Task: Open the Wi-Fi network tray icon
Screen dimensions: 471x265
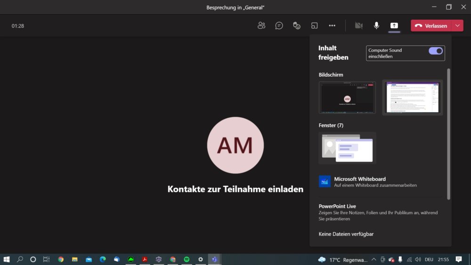Action: (x=409, y=259)
